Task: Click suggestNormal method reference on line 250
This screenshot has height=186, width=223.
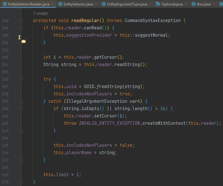Action: pyautogui.click(x=151, y=35)
